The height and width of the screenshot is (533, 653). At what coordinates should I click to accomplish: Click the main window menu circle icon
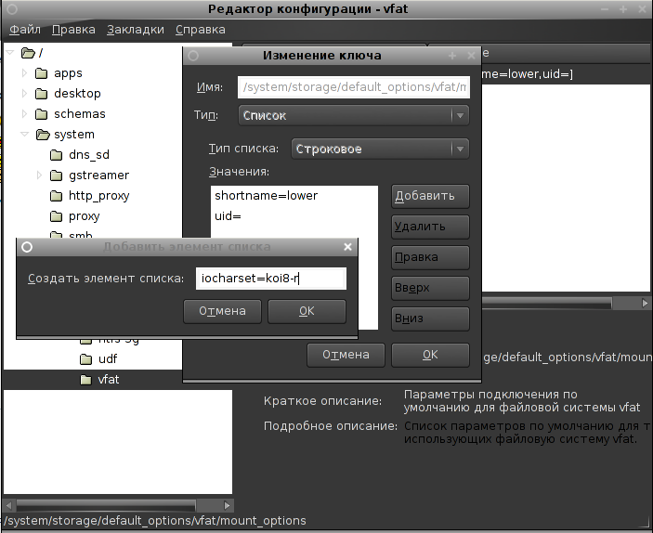click(x=12, y=8)
